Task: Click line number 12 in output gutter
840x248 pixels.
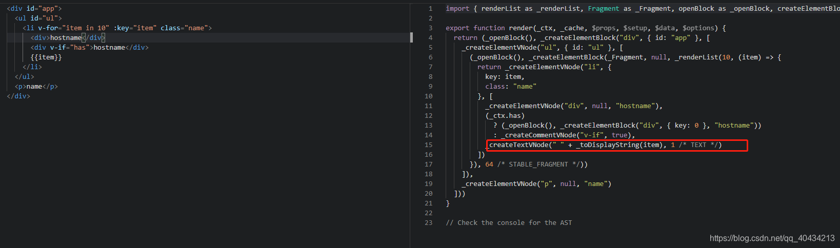Action: click(x=429, y=115)
